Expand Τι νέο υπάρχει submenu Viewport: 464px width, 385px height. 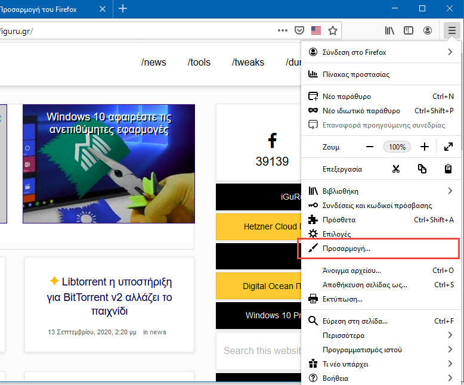[381, 364]
